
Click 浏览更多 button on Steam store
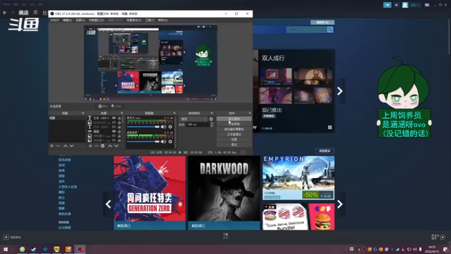325,151
